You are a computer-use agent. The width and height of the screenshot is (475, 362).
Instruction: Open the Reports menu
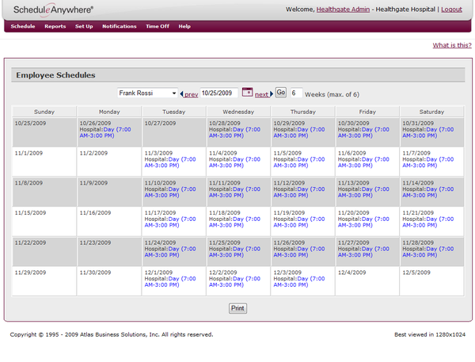point(55,26)
